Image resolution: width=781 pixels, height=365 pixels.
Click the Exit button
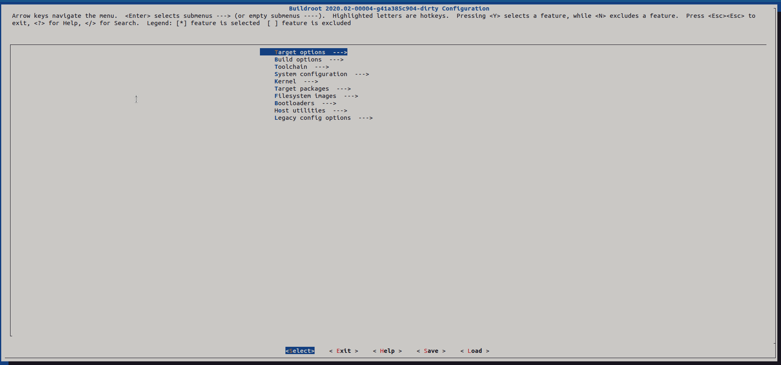click(x=344, y=351)
